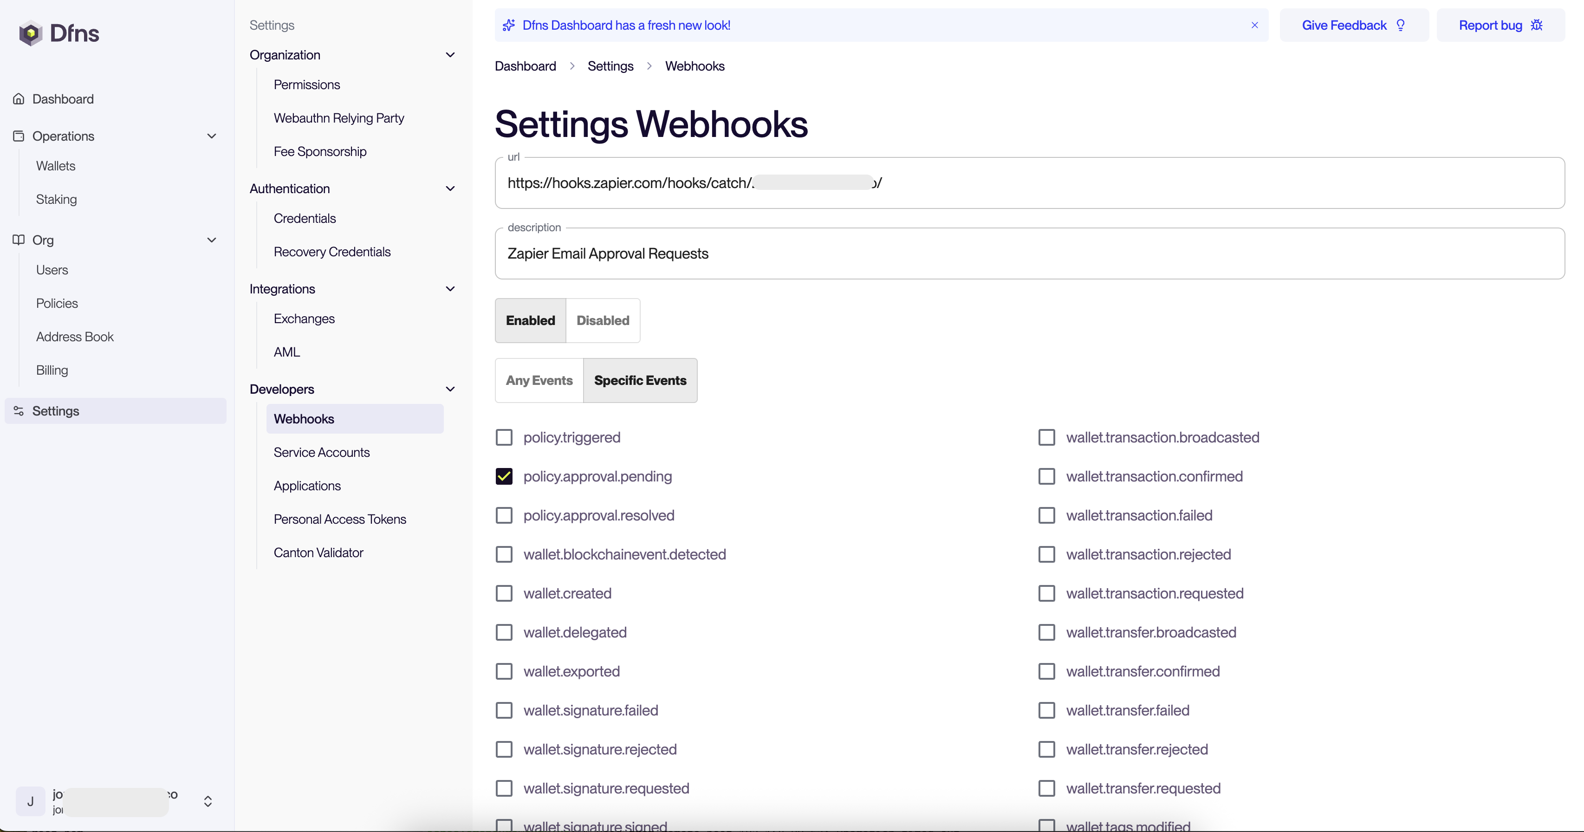Viewport: 1584px width, 832px height.
Task: Click the user avatar J icon
Action: pos(30,801)
